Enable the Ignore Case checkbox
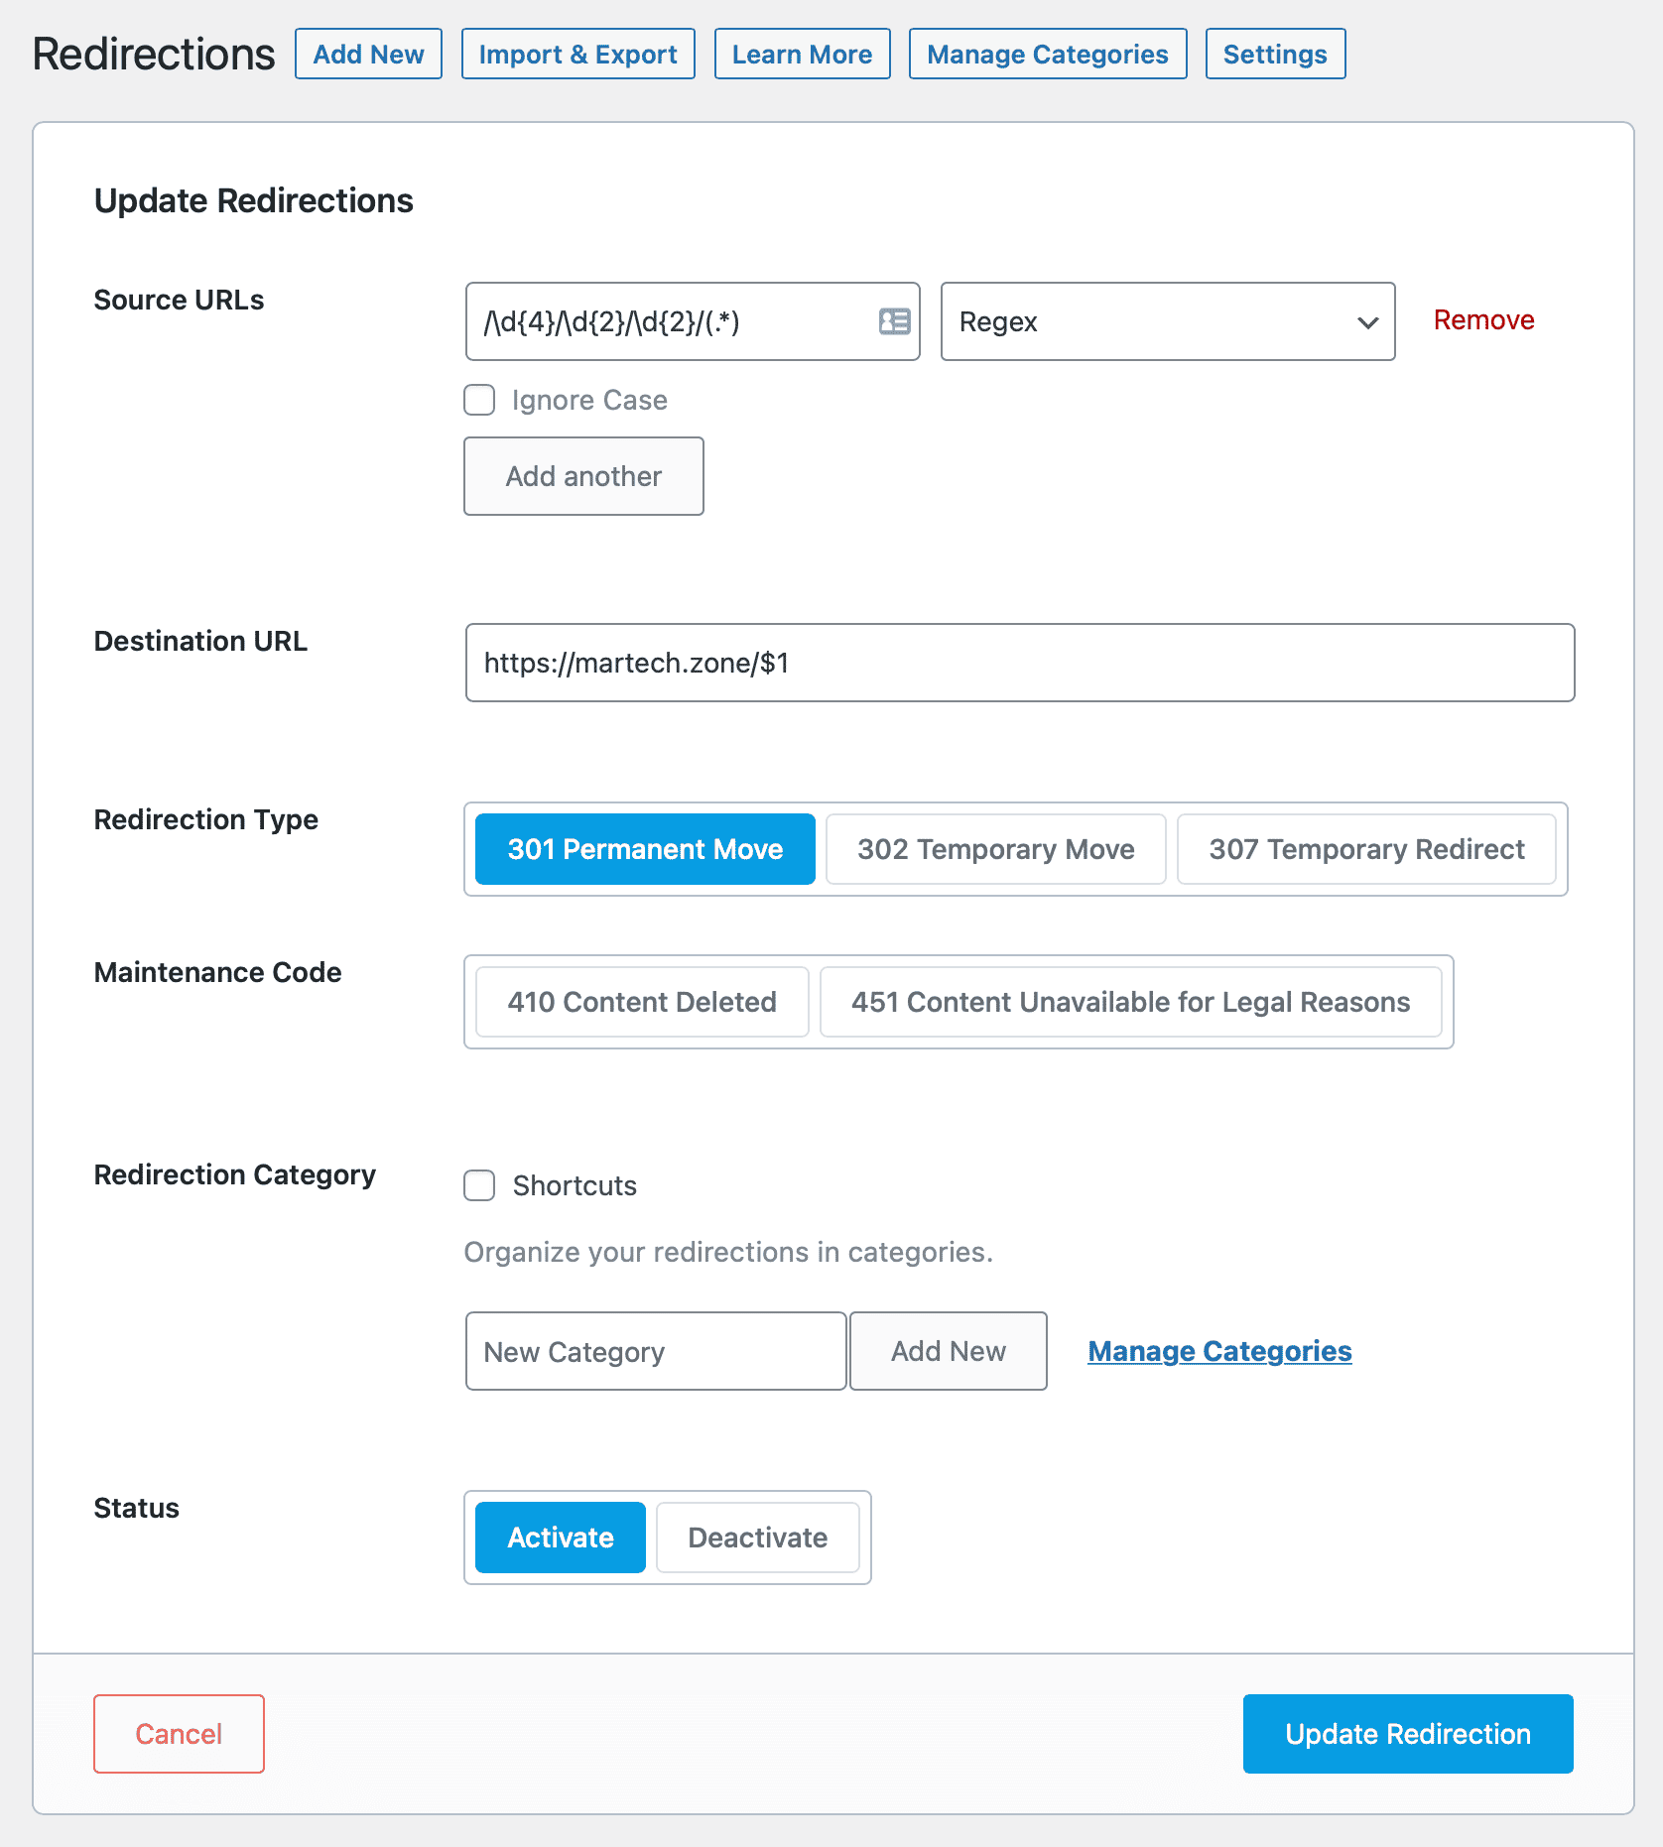This screenshot has width=1663, height=1847. [480, 400]
